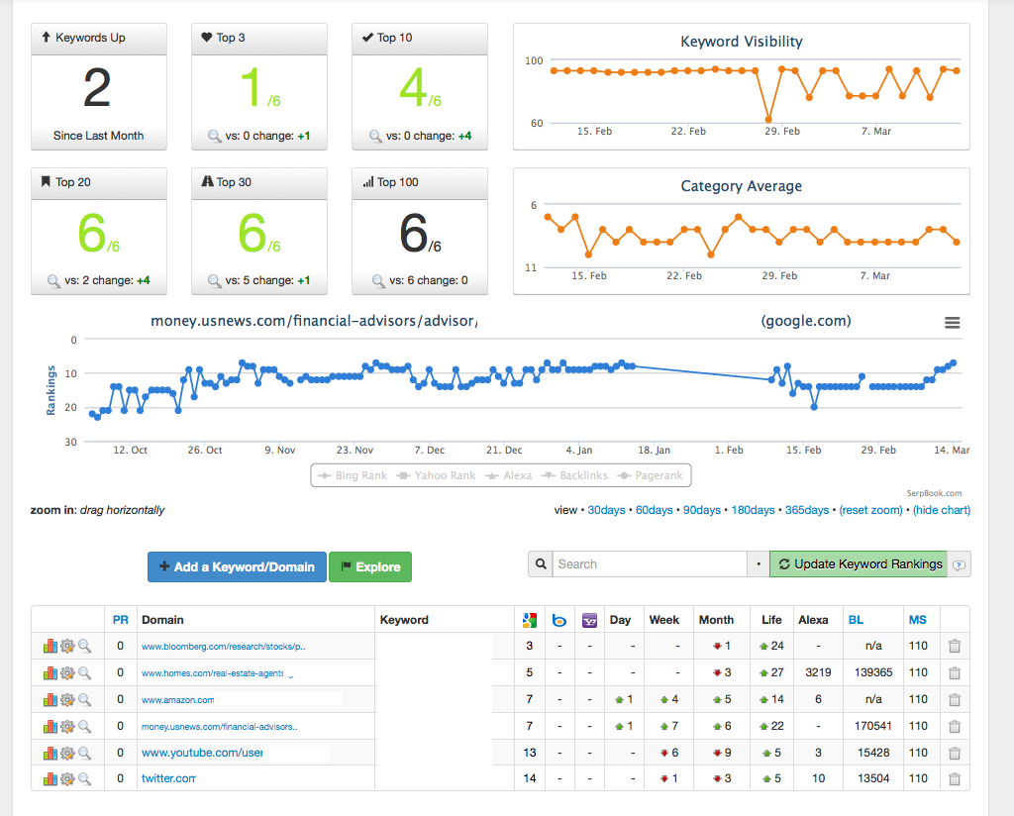Toggle the Bing Rank series in the chart legend
The image size is (1014, 816).
(x=353, y=475)
